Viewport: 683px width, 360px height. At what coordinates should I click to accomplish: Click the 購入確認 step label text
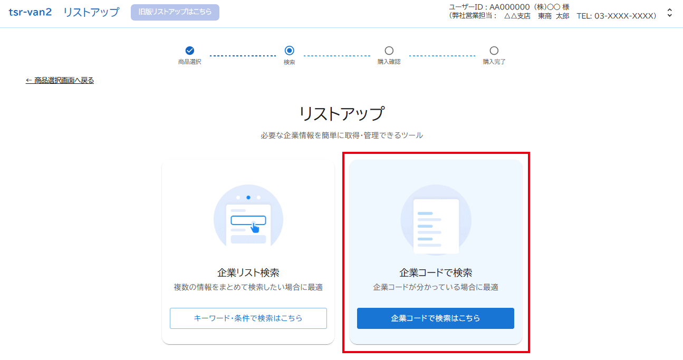point(389,62)
